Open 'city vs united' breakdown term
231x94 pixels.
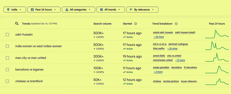click(x=174, y=56)
